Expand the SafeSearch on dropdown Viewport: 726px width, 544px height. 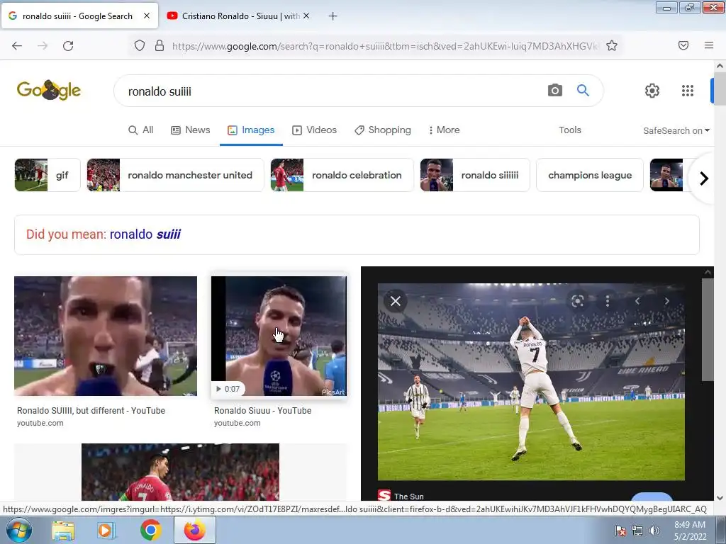coord(676,130)
